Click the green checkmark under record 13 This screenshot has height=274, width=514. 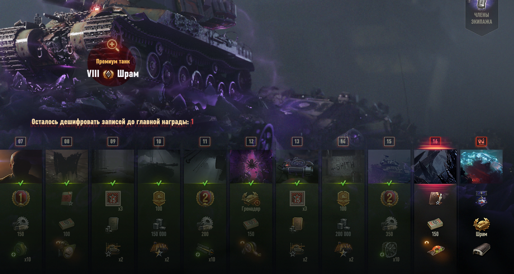(297, 183)
